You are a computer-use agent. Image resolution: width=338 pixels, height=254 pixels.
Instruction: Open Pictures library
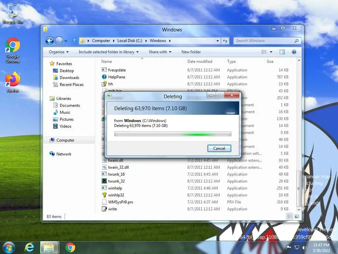[64, 119]
